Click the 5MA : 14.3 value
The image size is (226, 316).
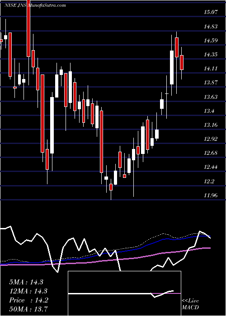coord(26,282)
